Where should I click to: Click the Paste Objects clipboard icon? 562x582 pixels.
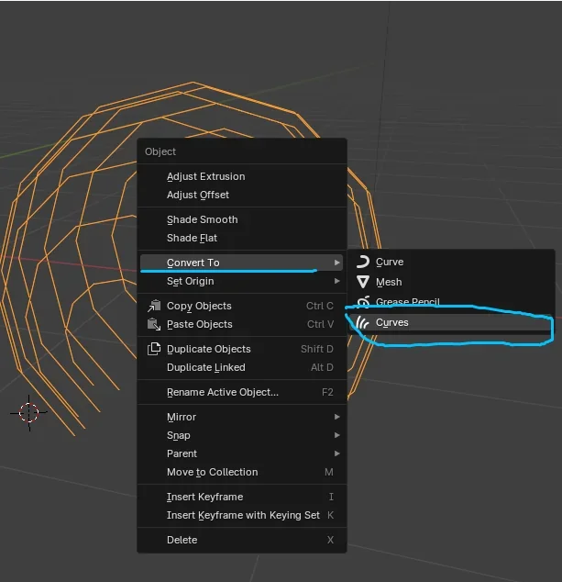pyautogui.click(x=154, y=324)
